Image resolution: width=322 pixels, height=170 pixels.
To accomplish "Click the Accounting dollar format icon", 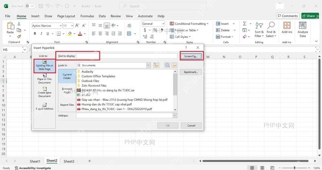I will (x=145, y=31).
